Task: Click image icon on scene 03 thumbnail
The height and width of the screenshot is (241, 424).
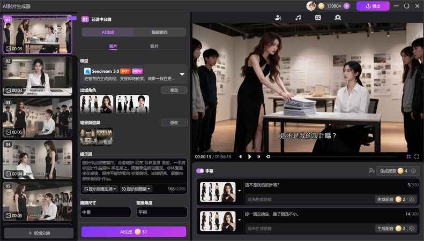Action: click(x=9, y=132)
